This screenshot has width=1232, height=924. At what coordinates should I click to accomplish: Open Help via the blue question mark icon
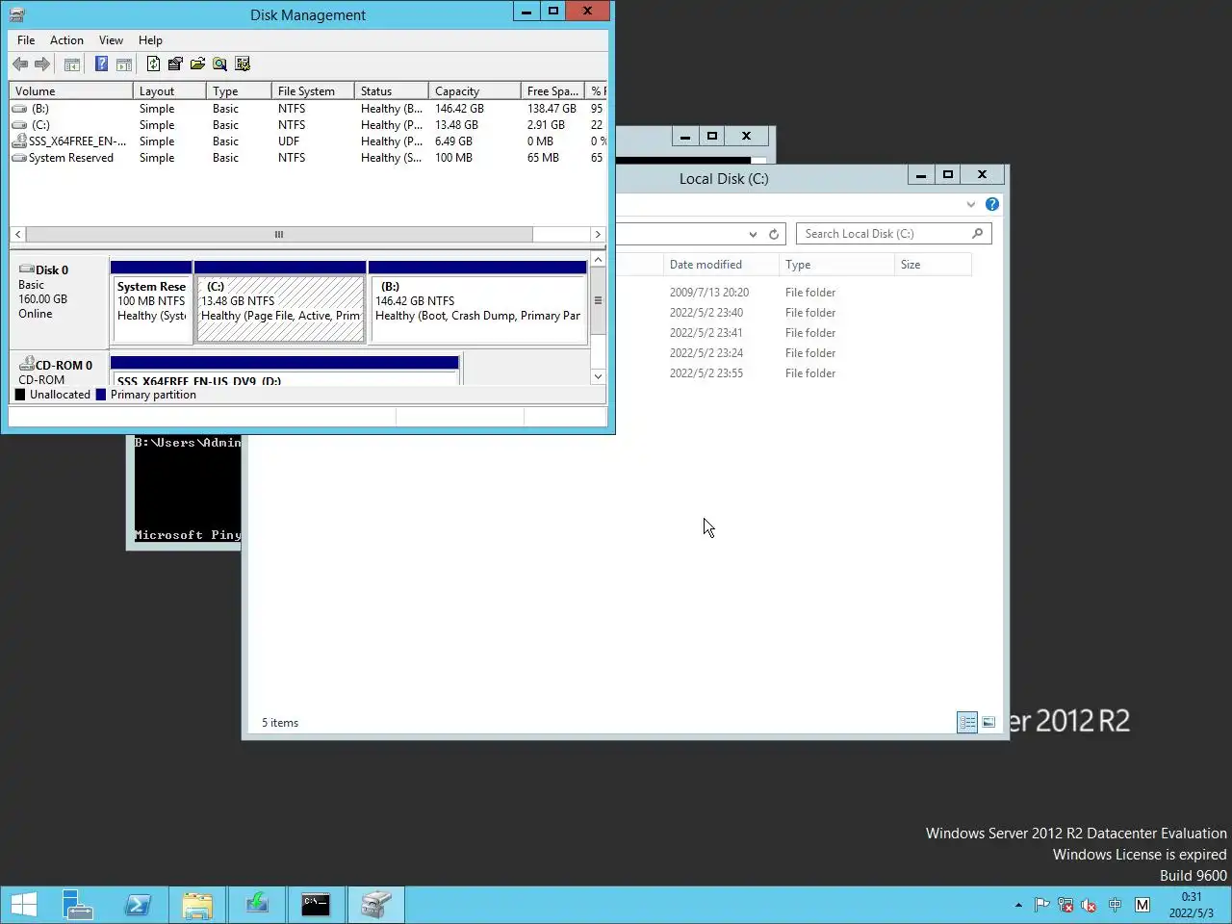click(101, 64)
